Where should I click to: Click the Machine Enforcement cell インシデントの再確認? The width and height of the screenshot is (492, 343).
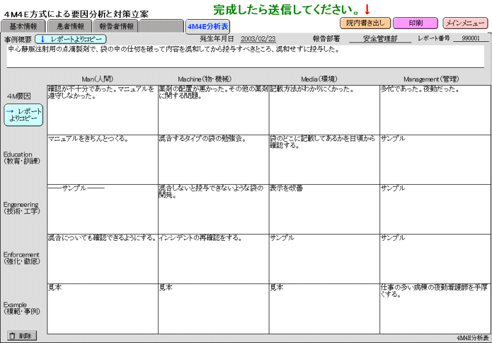(x=213, y=259)
